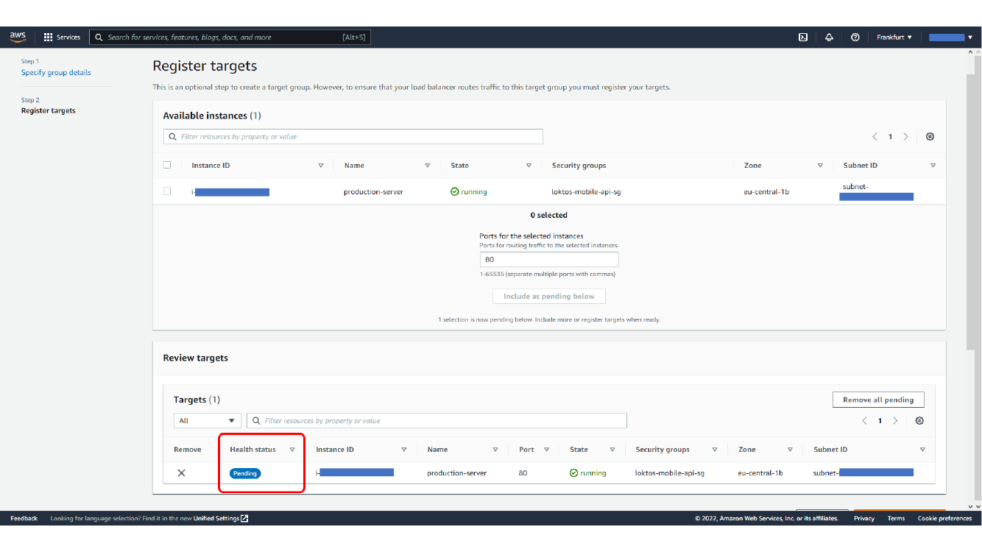Go to next page of Targets
This screenshot has height=552, width=982.
[x=895, y=421]
